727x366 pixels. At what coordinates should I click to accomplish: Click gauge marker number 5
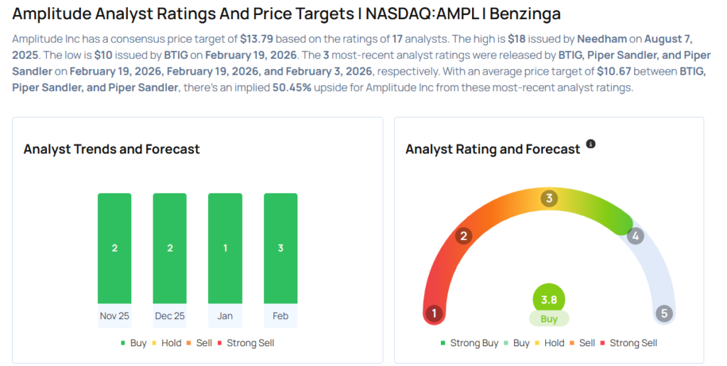pos(664,313)
